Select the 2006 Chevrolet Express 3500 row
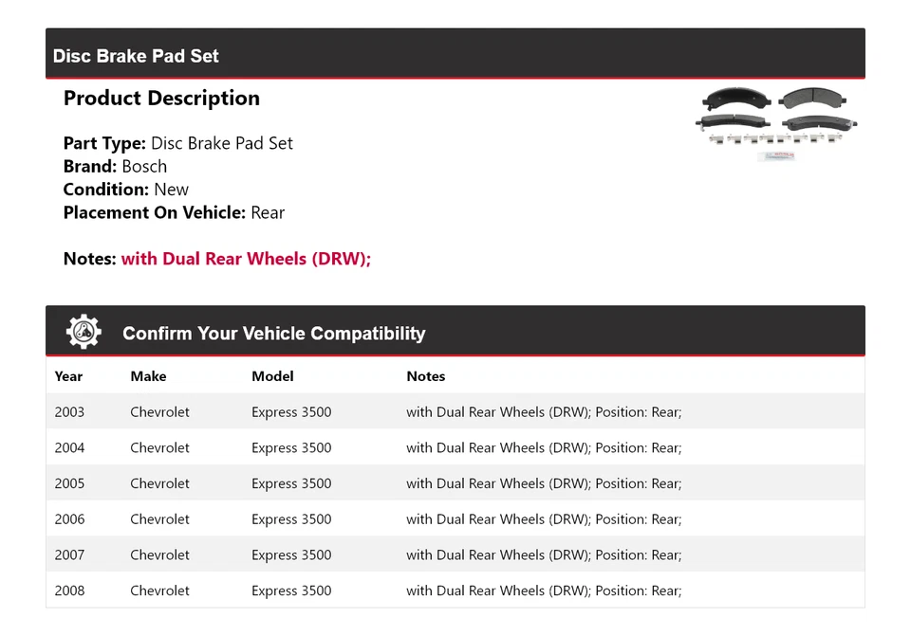This screenshot has height=636, width=911. click(455, 519)
